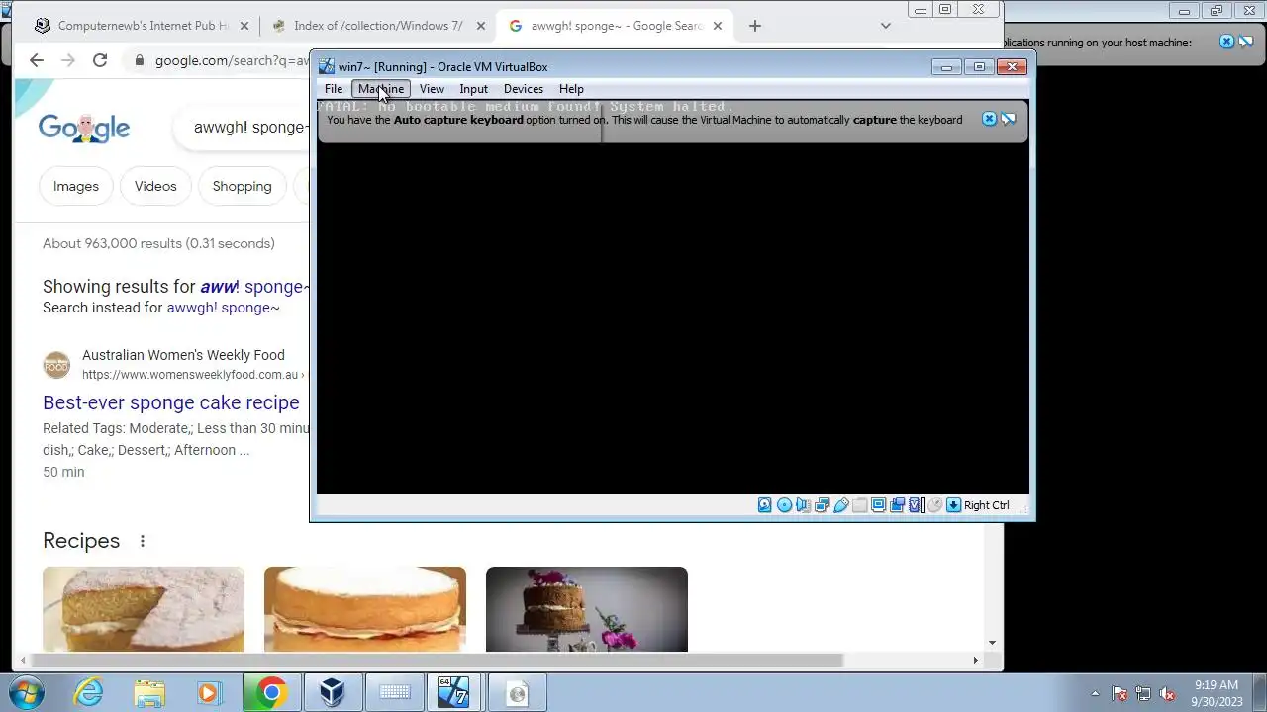1267x712 pixels.
Task: Dismiss the auto capture keyboard notification
Action: tap(989, 119)
